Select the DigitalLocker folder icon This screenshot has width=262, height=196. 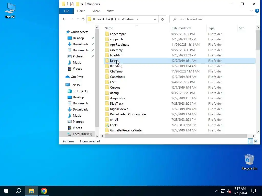point(107,109)
